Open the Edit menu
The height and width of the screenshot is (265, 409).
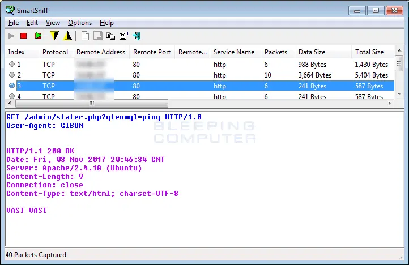point(32,23)
